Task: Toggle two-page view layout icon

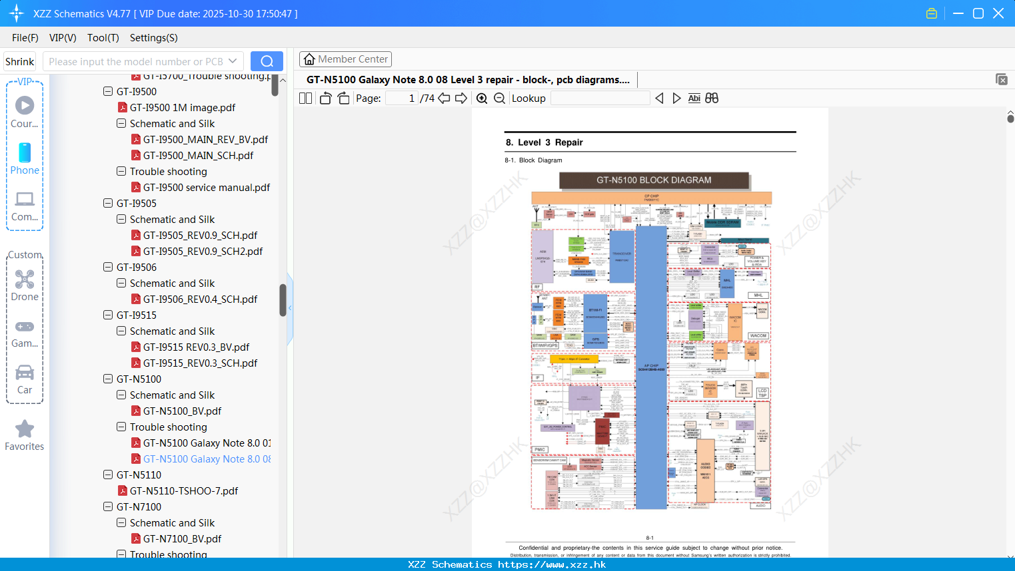Action: [x=305, y=98]
